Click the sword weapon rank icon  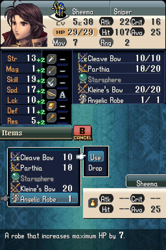[52, 59]
